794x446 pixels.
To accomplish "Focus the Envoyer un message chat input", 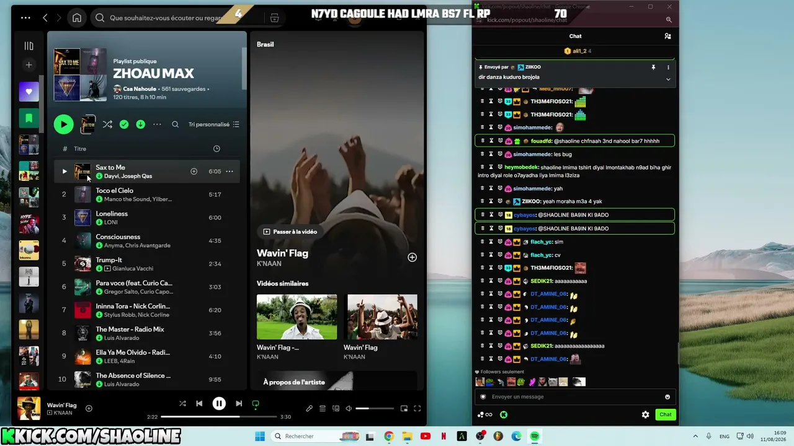I will click(576, 397).
